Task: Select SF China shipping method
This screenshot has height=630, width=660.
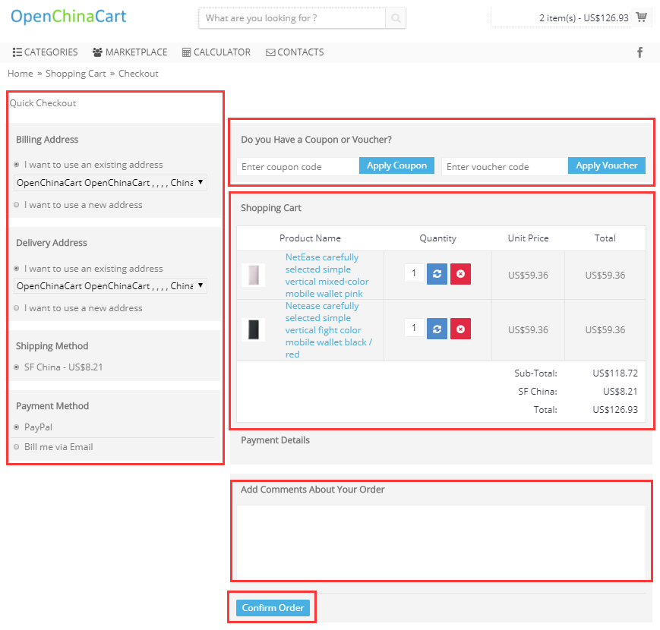Action: coord(17,367)
